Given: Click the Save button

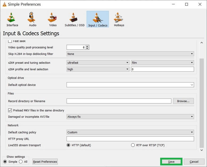Looking at the screenshot, I should pyautogui.click(x=171, y=162).
